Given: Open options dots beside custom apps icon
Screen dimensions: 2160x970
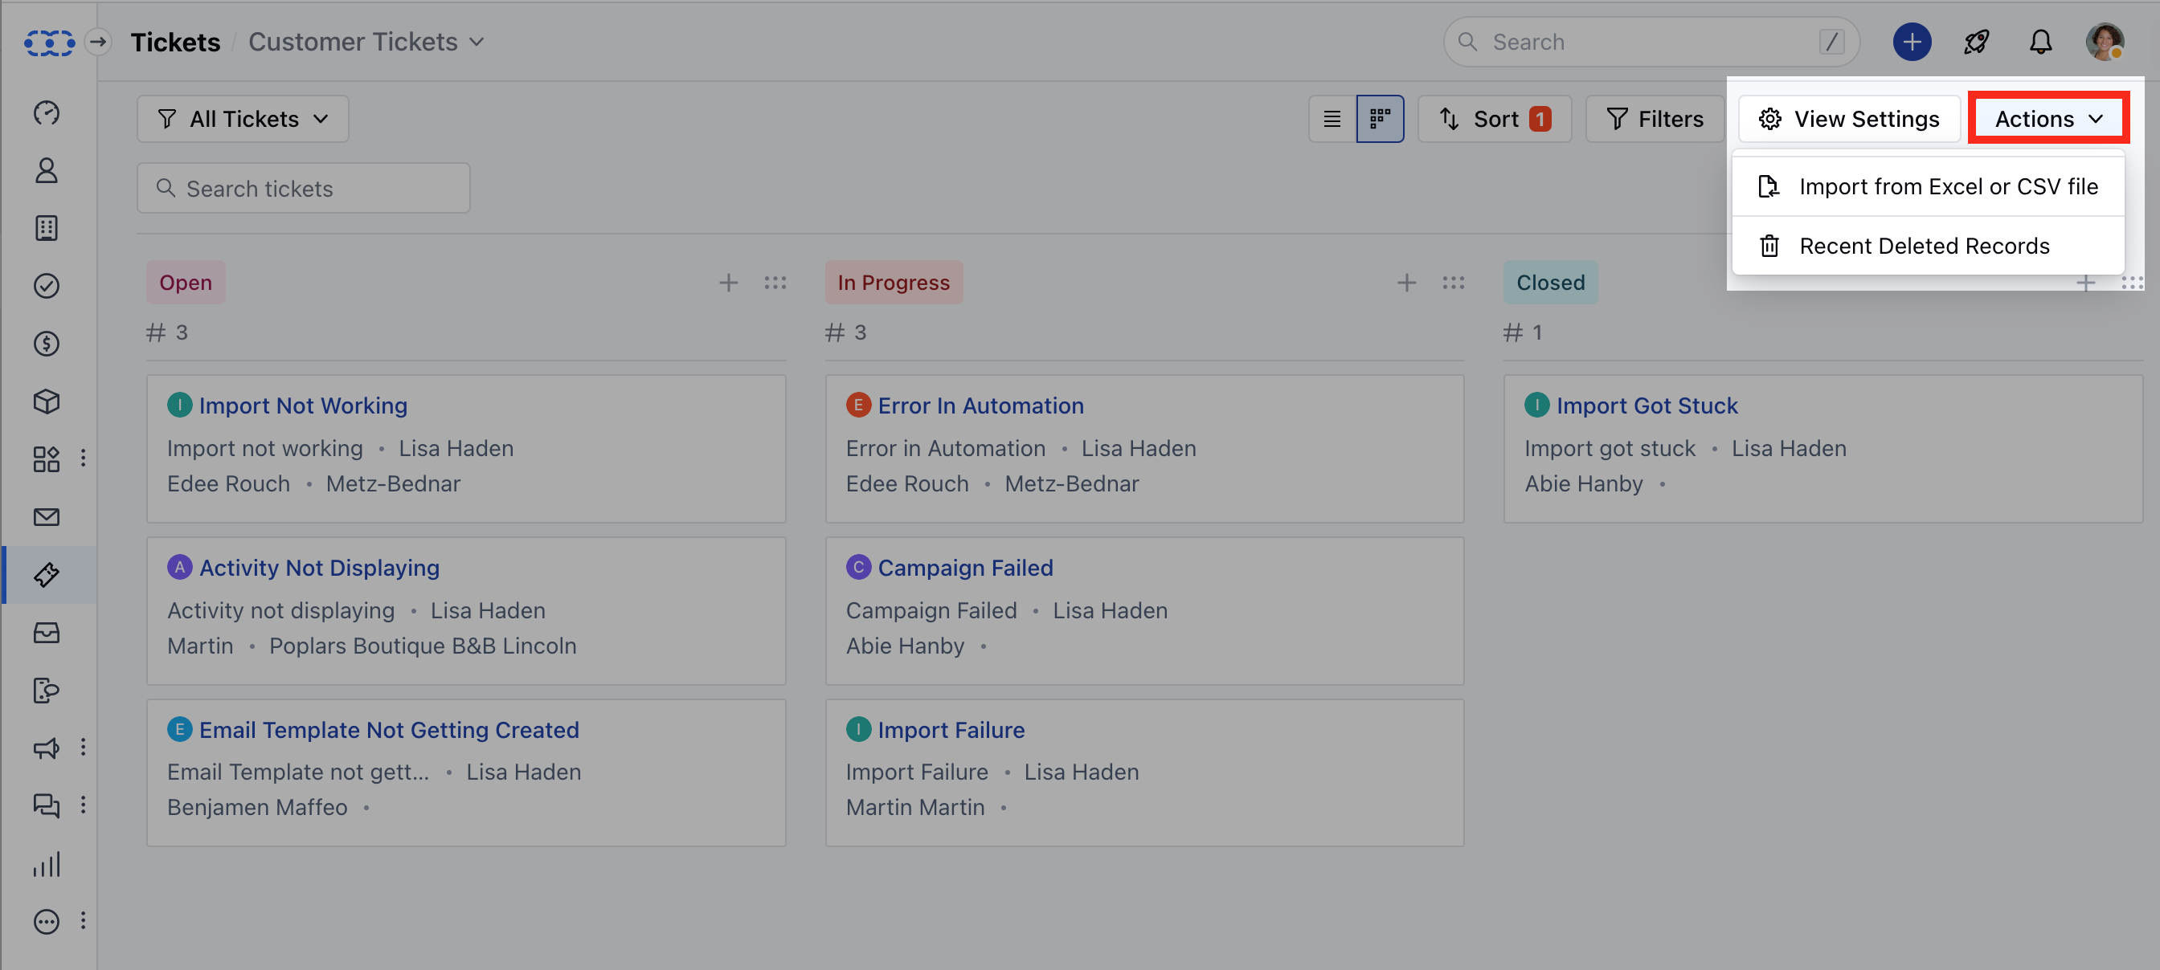Looking at the screenshot, I should tap(83, 459).
